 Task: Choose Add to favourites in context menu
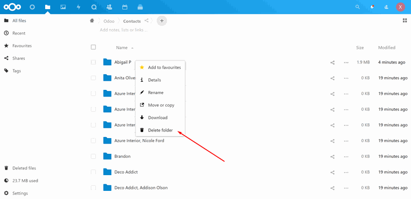point(160,68)
